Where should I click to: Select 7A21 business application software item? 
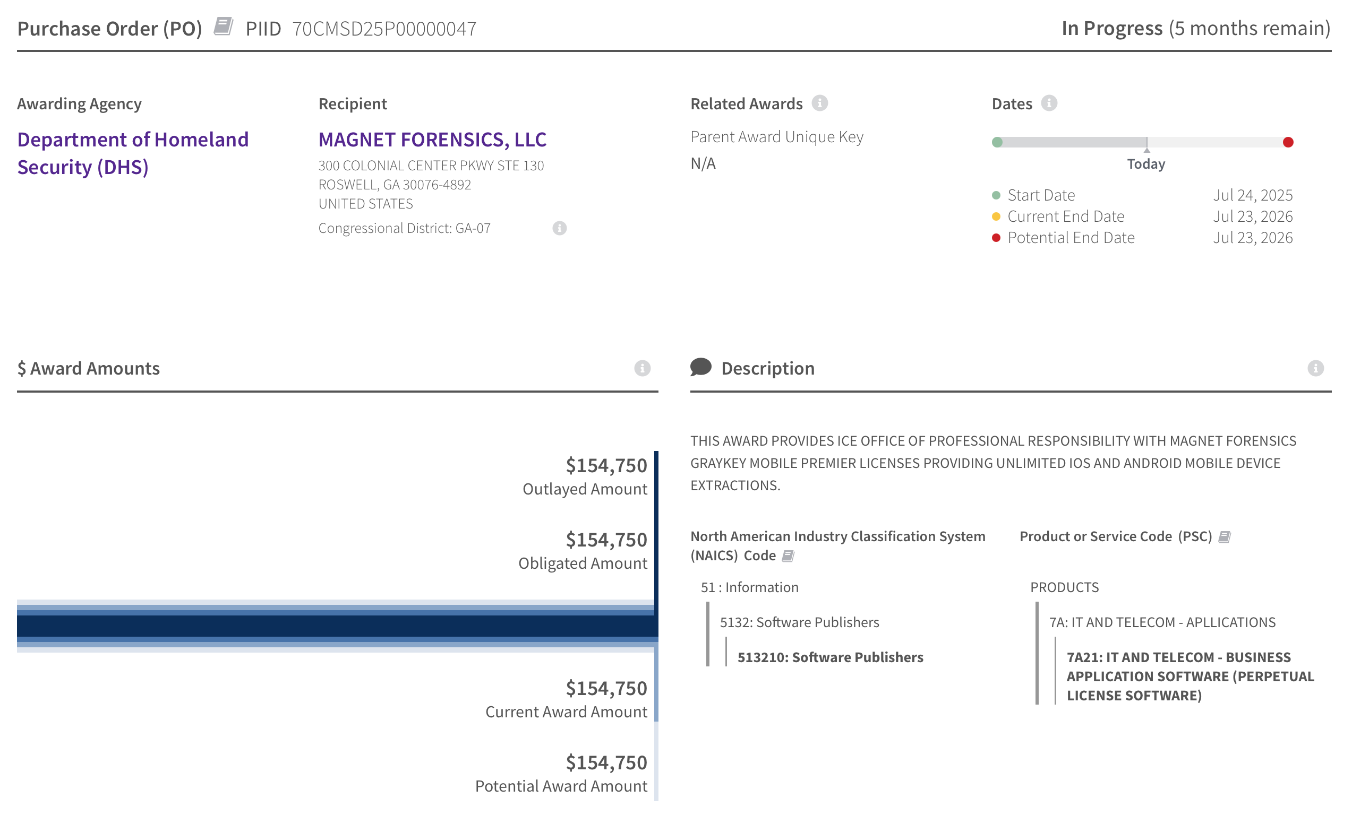tap(1190, 676)
